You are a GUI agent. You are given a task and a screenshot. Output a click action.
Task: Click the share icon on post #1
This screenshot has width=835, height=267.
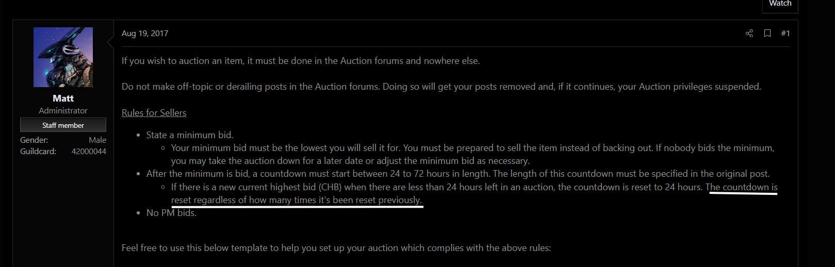pos(749,34)
